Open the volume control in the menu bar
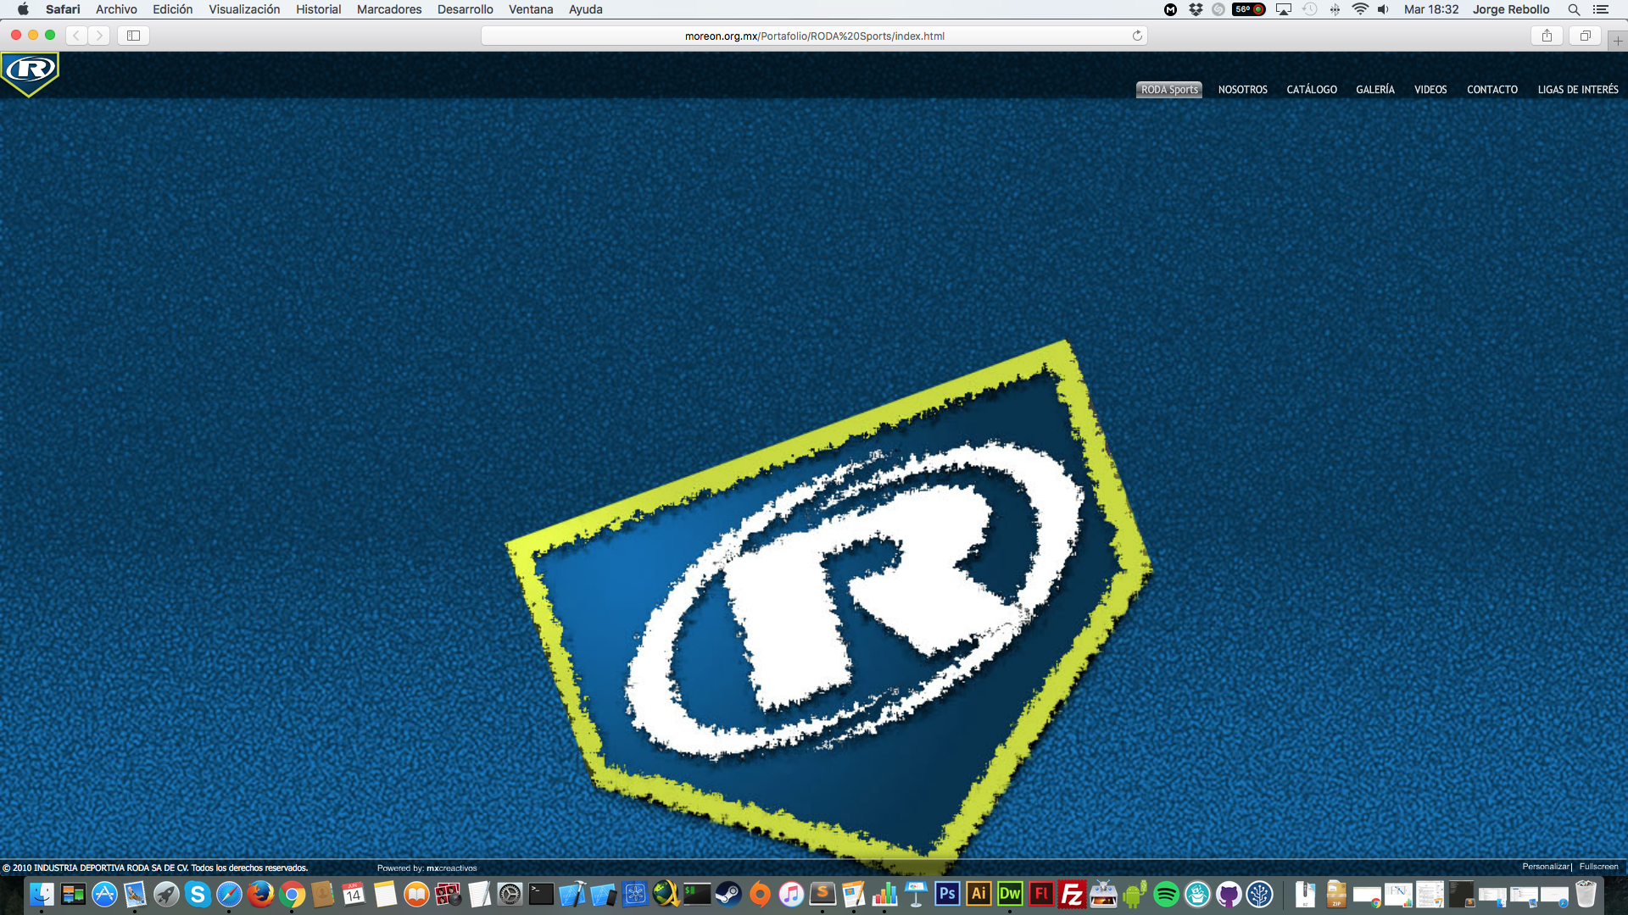This screenshot has width=1628, height=915. coord(1383,9)
